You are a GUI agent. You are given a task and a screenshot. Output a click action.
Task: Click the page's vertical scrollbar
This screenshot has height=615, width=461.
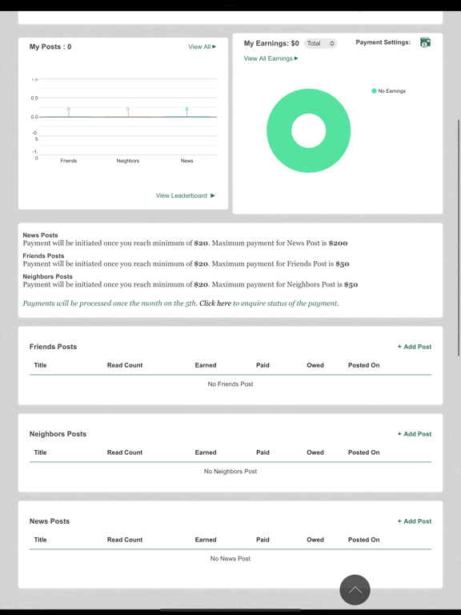click(459, 238)
